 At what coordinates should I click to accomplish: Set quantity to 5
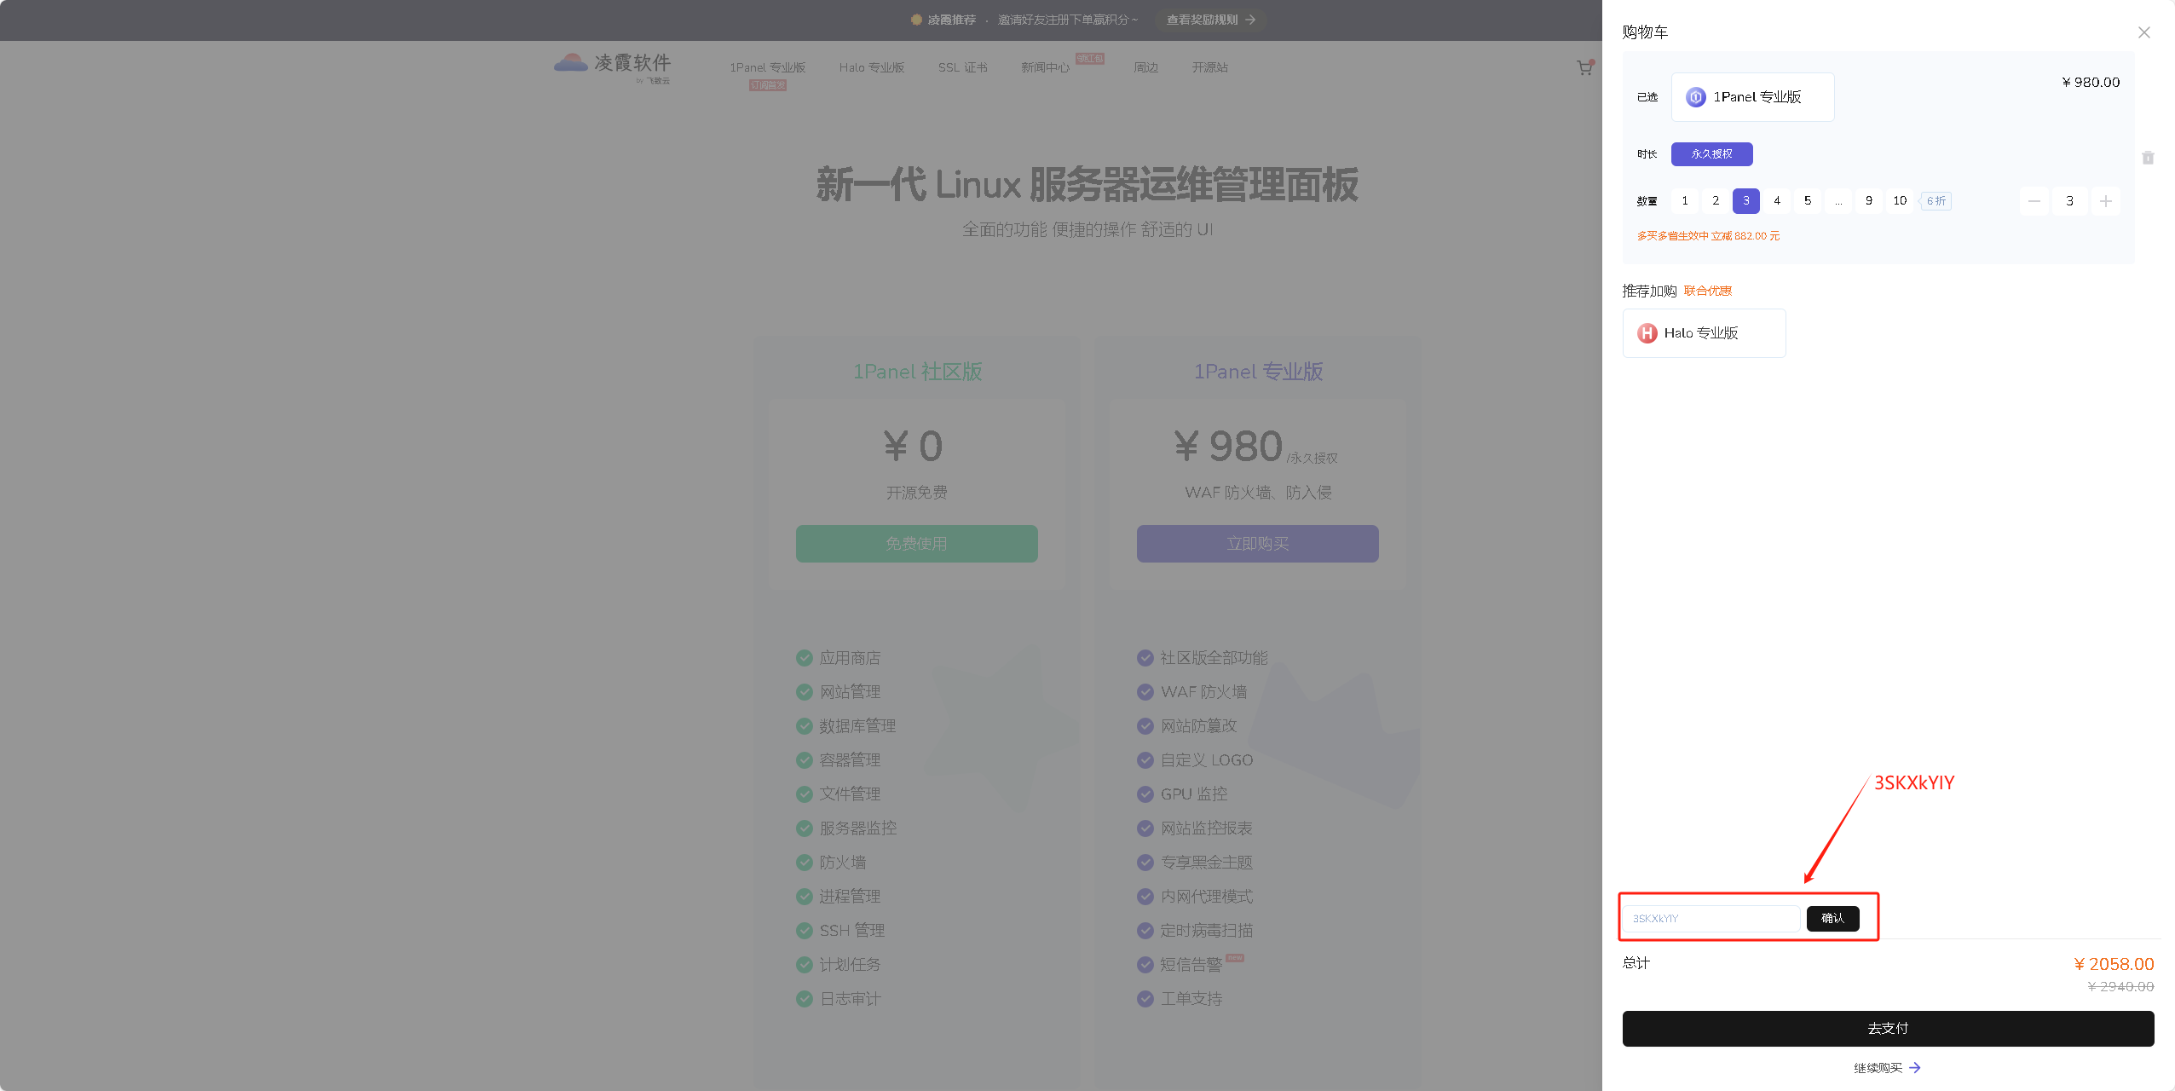point(1807,201)
